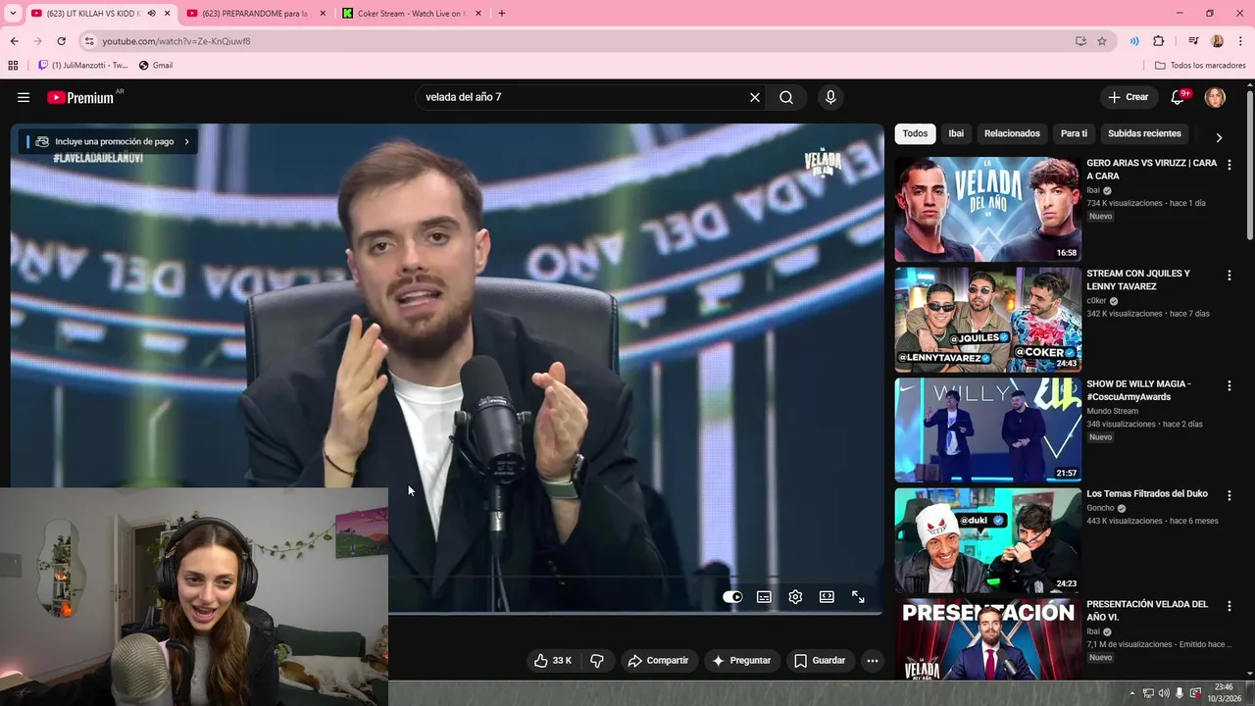The width and height of the screenshot is (1255, 706).
Task: Save video with Guardar button
Action: pyautogui.click(x=820, y=661)
